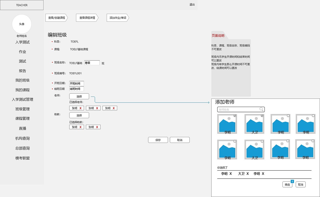This screenshot has width=320, height=197.
Task: Select the ticked 大卫 teacher photo
Action: (x=254, y=124)
